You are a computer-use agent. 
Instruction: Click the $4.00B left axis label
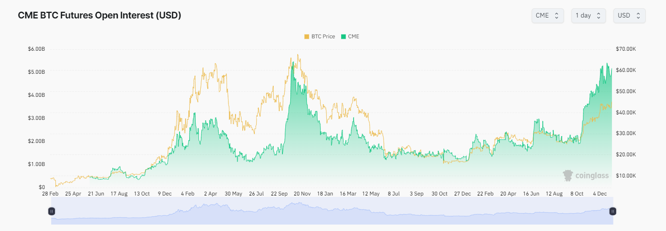36,95
